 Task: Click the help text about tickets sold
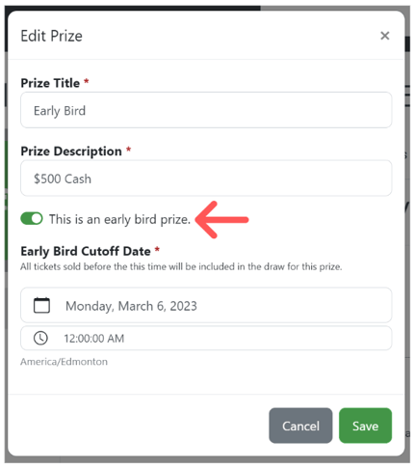(181, 266)
